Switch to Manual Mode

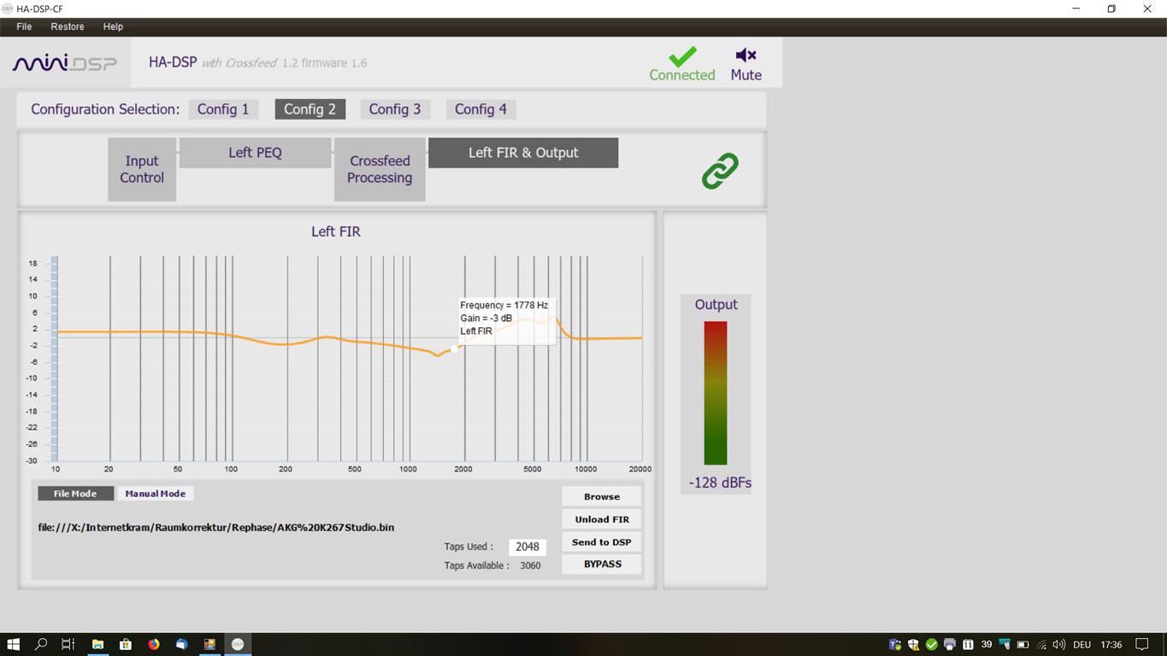155,494
